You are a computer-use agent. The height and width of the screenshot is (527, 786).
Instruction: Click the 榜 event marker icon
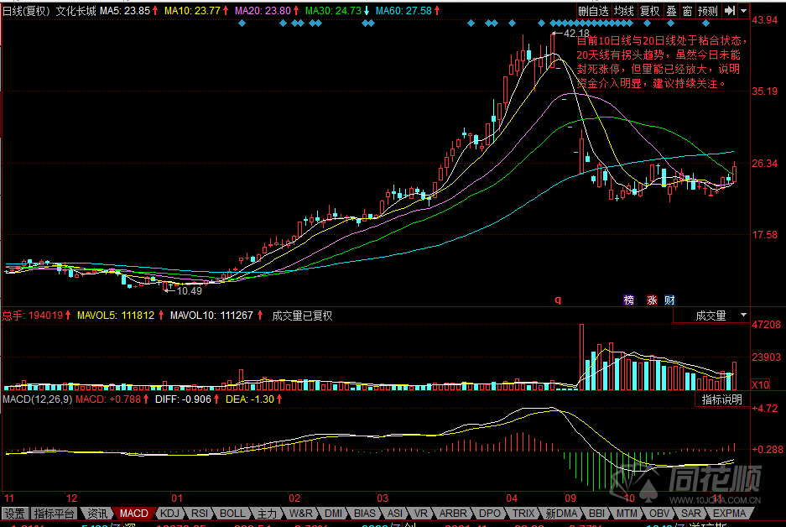pos(628,300)
